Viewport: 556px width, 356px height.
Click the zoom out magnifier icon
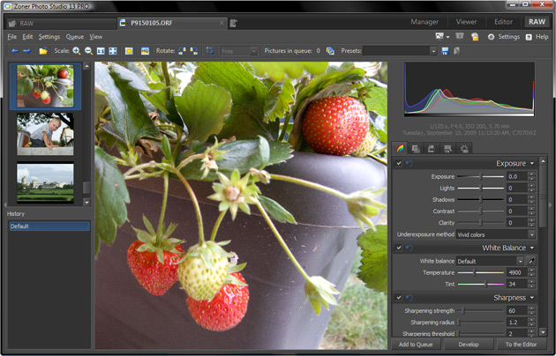click(88, 51)
